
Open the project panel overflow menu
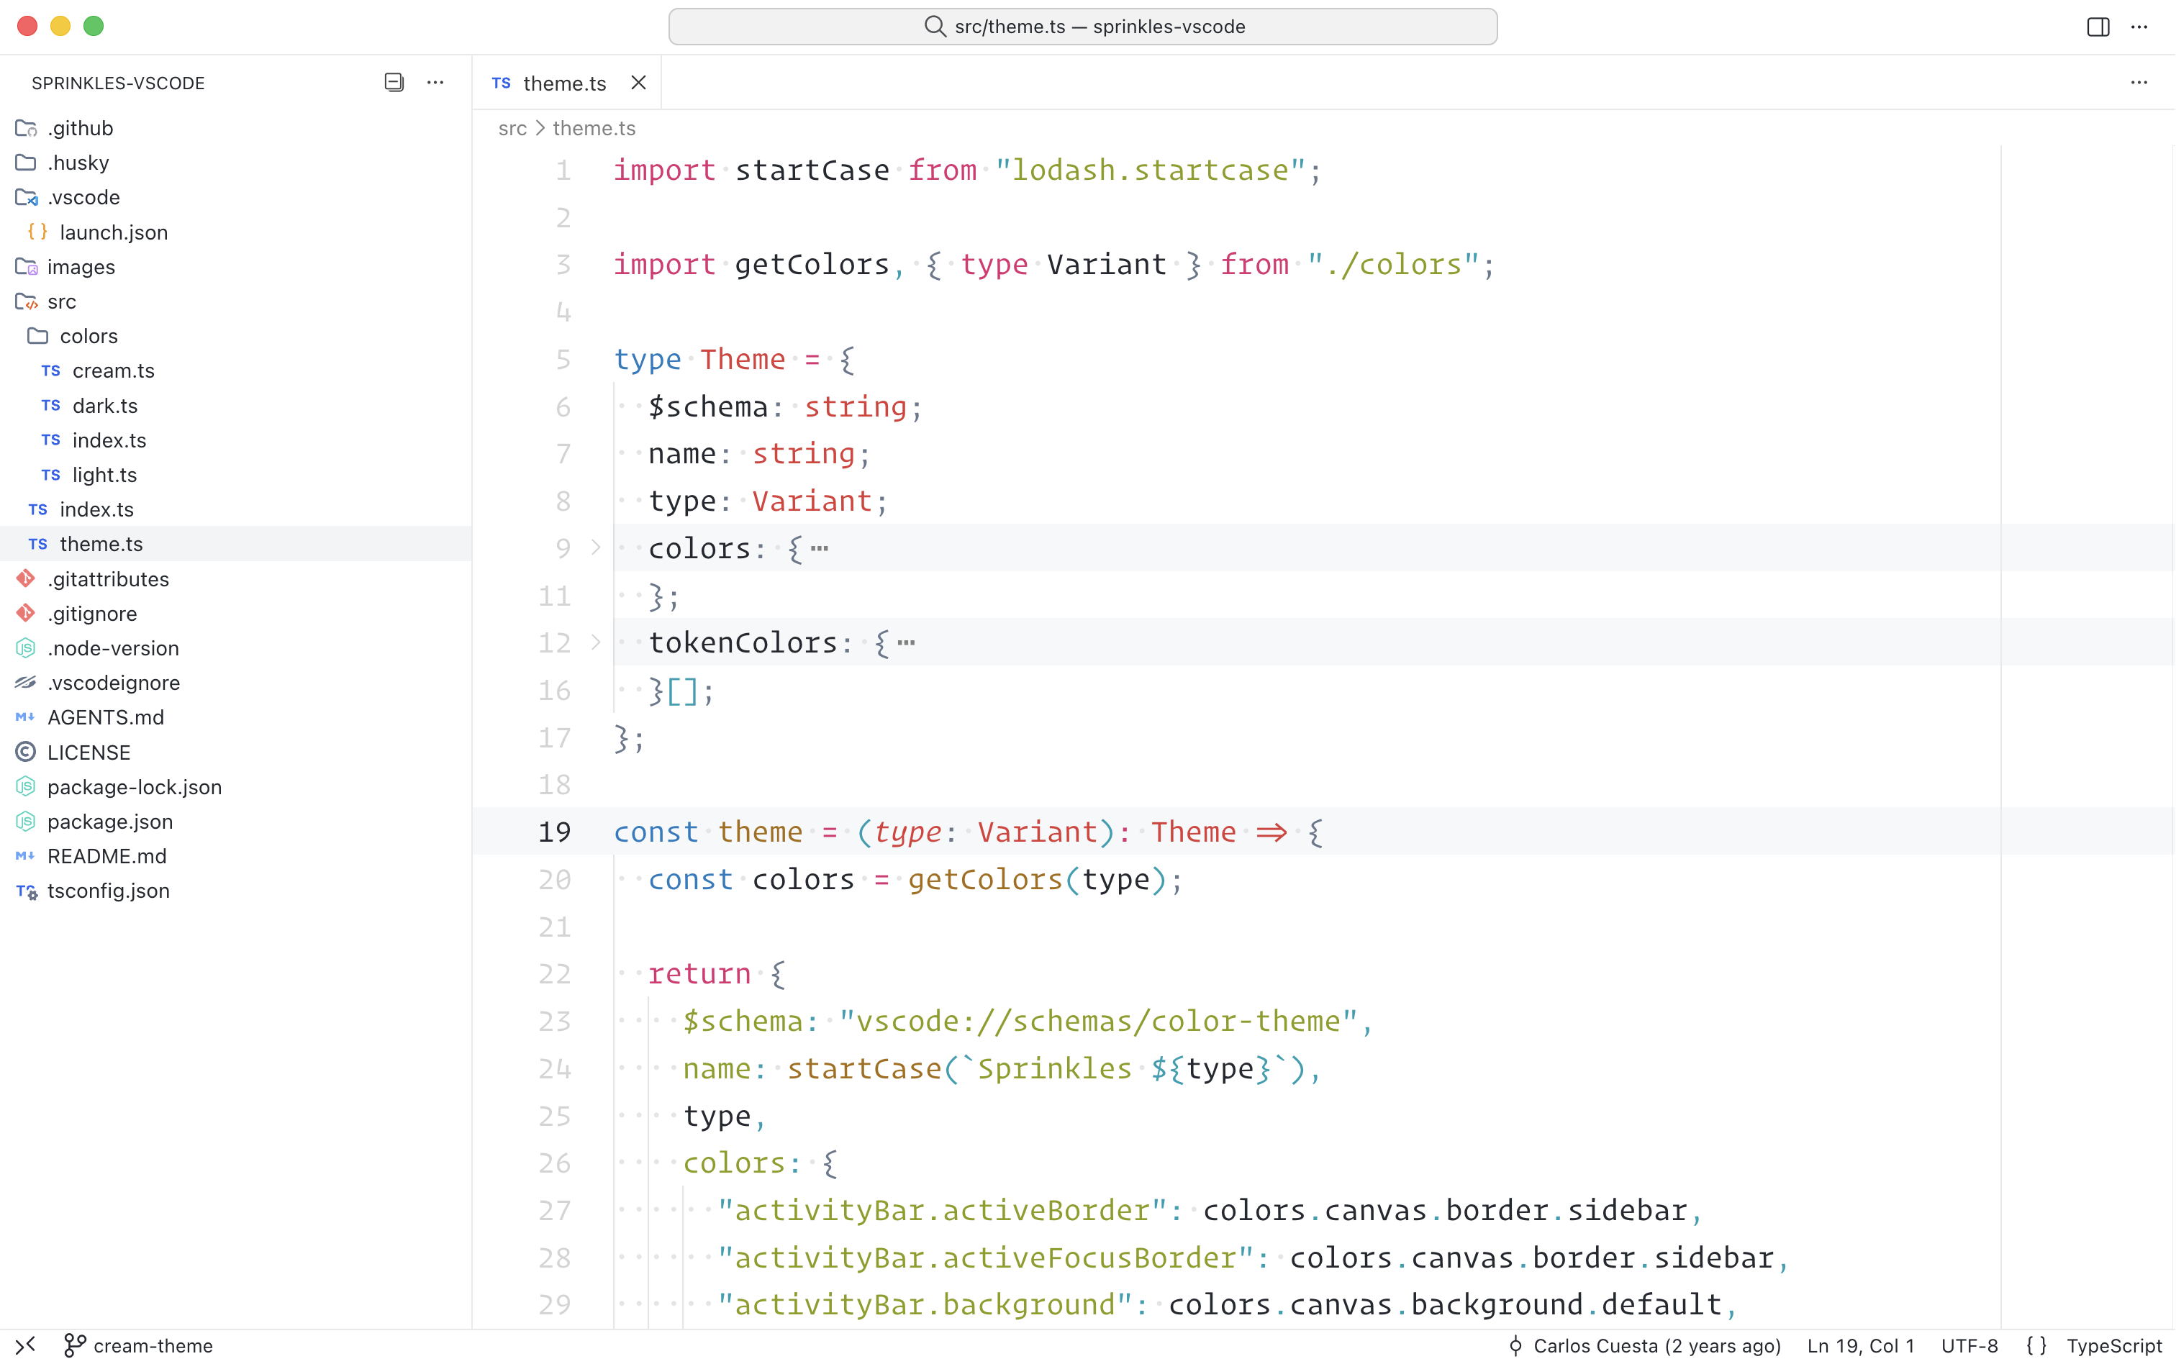436,82
